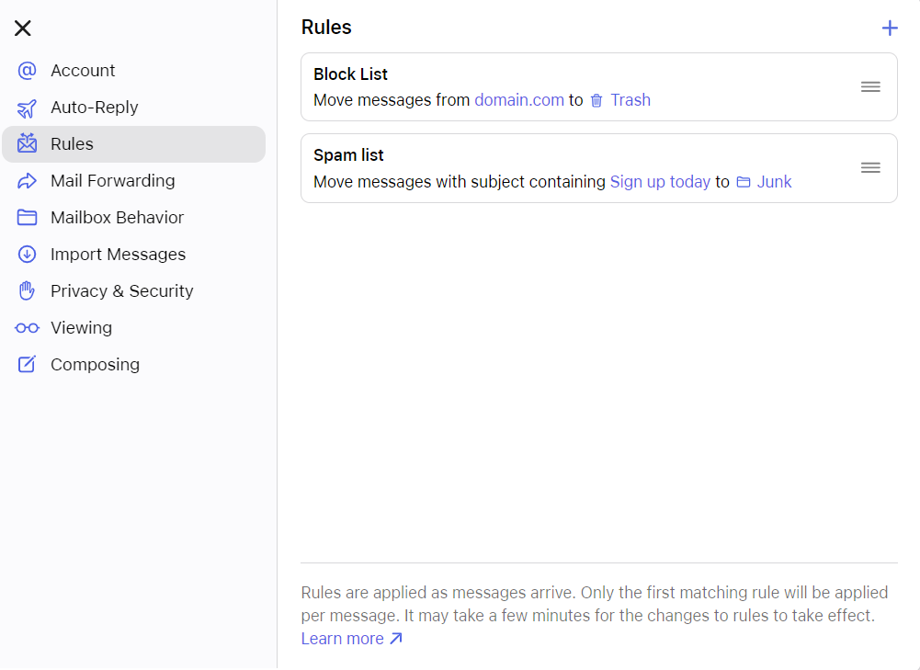The height and width of the screenshot is (670, 920).
Task: Open the Learn more link
Action: click(x=344, y=638)
